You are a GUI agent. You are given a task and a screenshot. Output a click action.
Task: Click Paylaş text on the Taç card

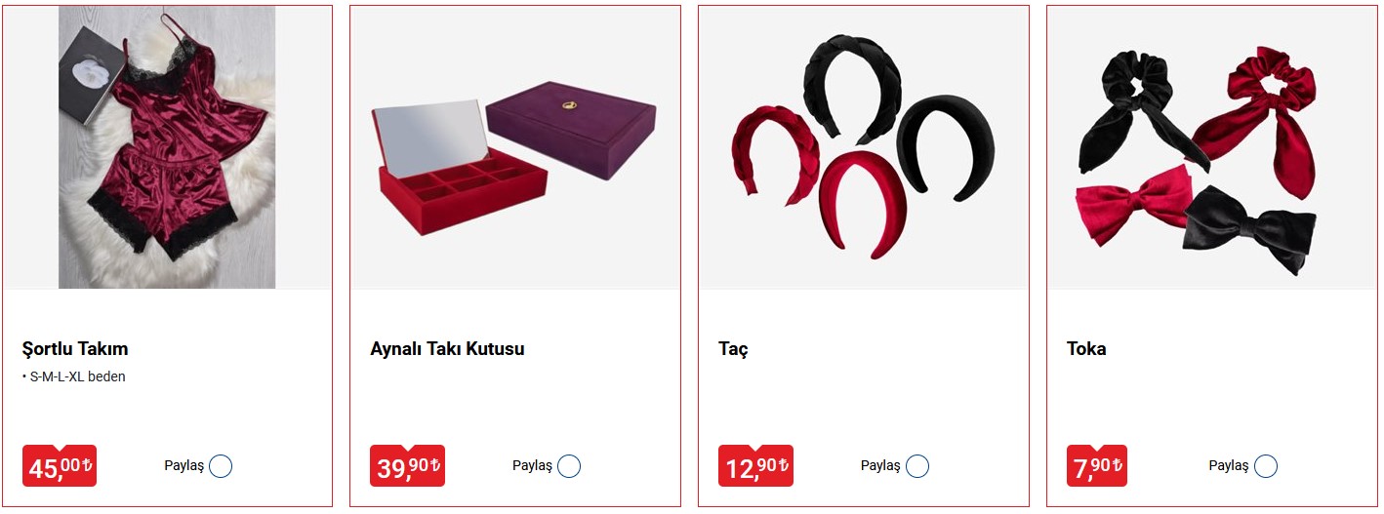pos(880,466)
